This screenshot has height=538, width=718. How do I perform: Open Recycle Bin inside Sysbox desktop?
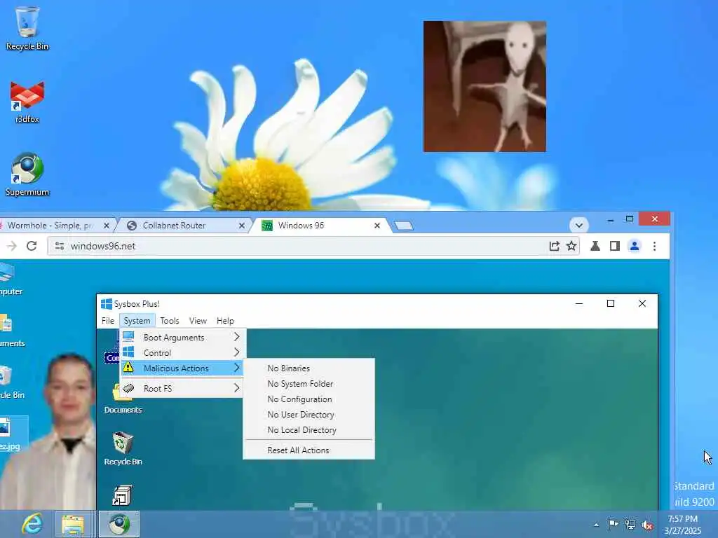[123, 448]
